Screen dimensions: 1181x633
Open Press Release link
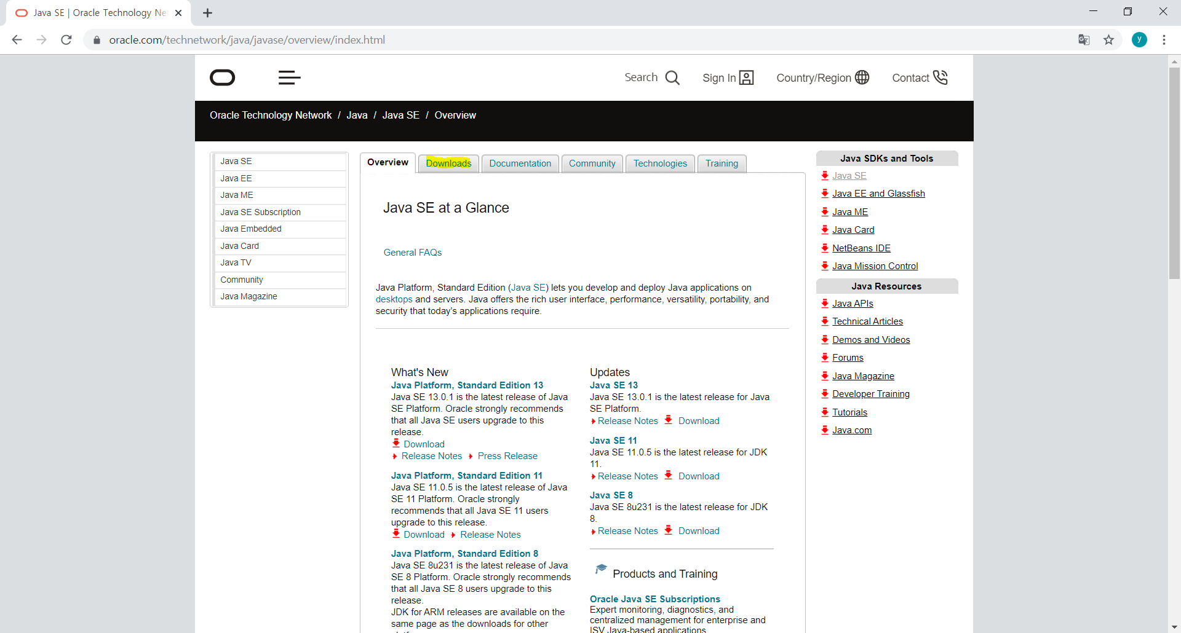coord(507,456)
